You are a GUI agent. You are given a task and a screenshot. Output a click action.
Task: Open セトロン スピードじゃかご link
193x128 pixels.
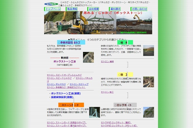click(59, 78)
